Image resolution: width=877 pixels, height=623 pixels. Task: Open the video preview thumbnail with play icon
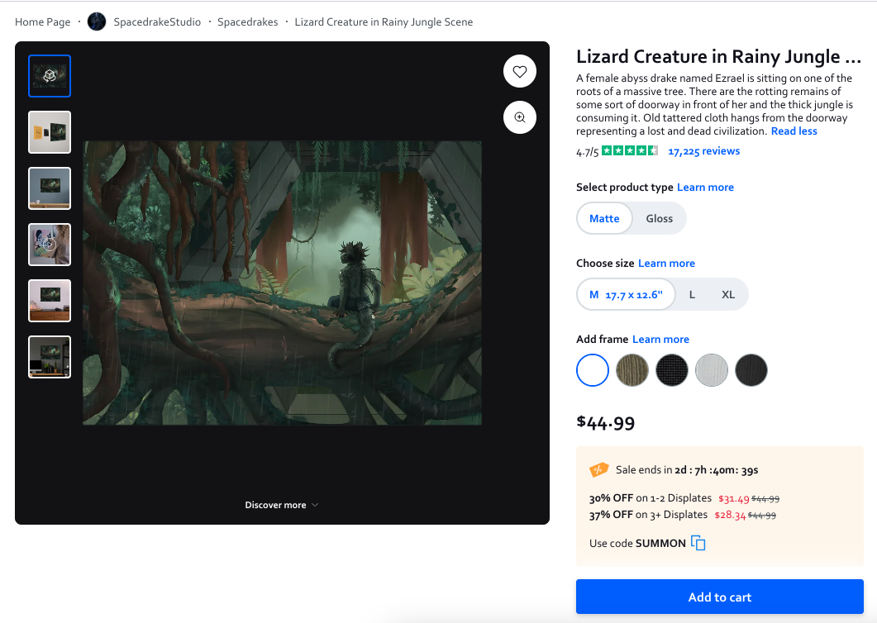[x=50, y=245]
